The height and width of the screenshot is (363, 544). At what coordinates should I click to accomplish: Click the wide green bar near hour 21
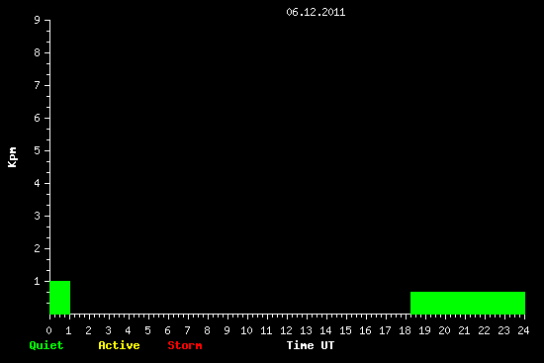[x=468, y=303]
